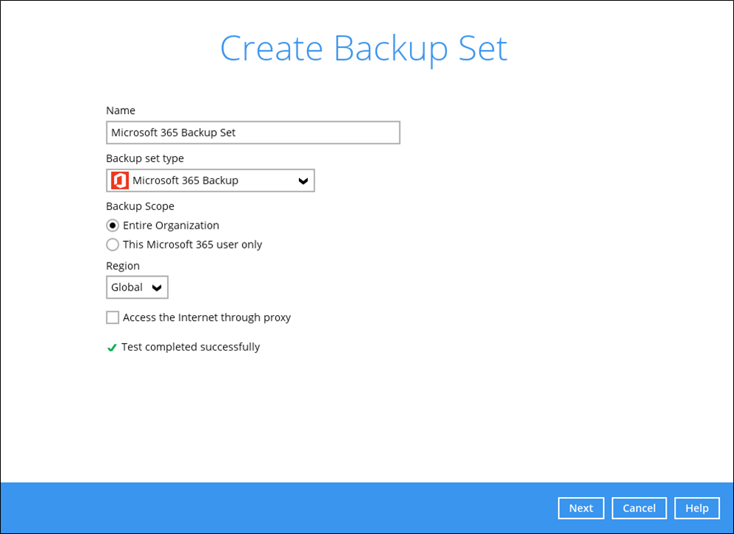Open Help from the bottom bar

pos(697,508)
